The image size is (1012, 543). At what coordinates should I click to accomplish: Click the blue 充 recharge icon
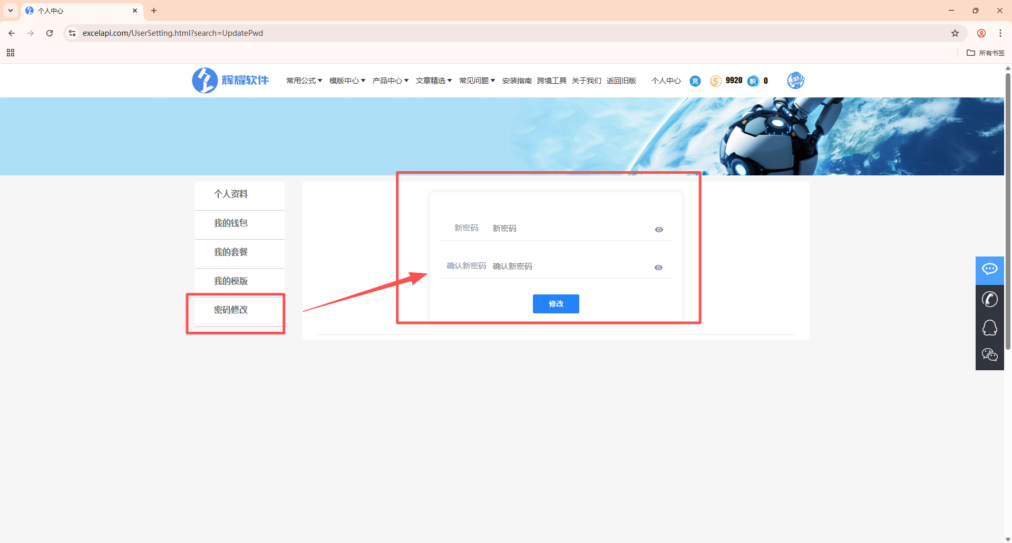pos(695,81)
